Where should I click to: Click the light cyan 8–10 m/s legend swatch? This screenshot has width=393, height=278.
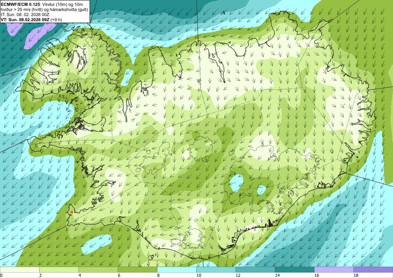coord(177,269)
